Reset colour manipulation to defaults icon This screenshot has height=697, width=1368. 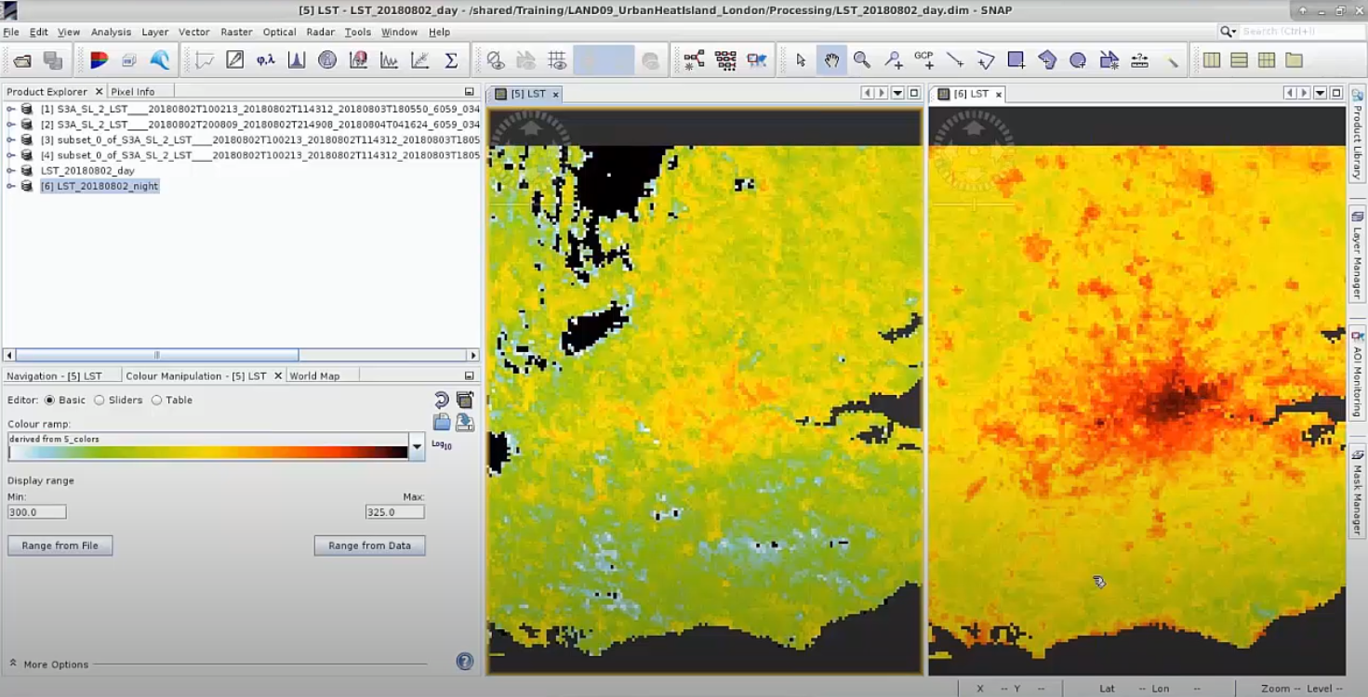442,401
